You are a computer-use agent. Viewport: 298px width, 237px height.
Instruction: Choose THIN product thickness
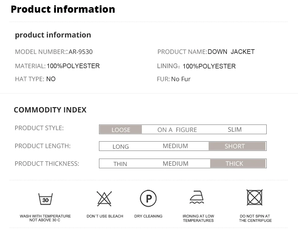click(x=120, y=164)
